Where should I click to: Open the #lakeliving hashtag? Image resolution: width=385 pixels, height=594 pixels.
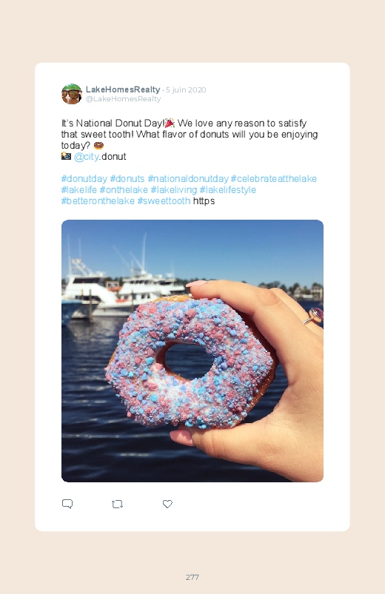click(x=174, y=190)
